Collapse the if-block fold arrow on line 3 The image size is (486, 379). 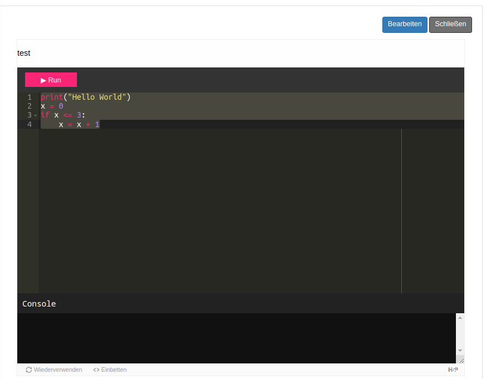(x=36, y=115)
